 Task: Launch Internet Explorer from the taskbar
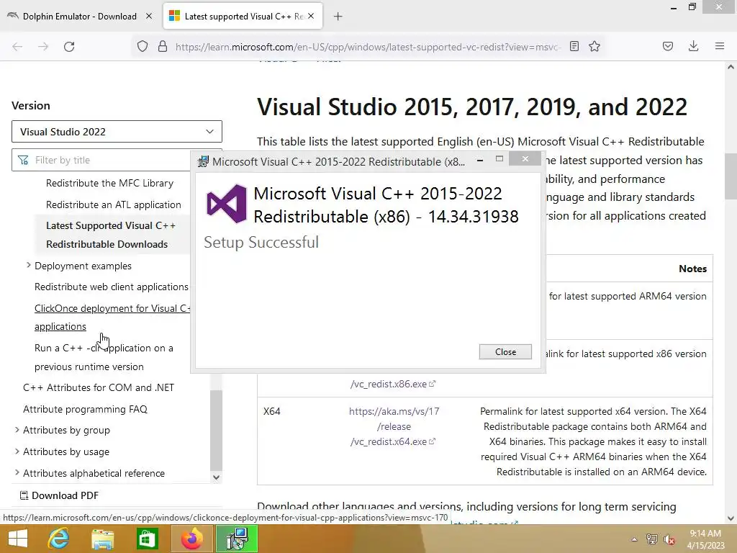[x=59, y=539]
